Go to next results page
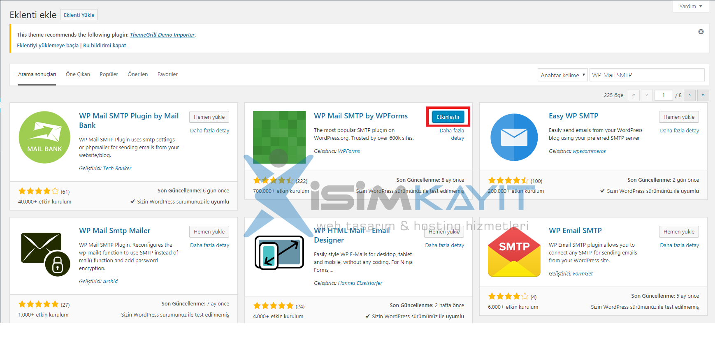 click(x=690, y=95)
